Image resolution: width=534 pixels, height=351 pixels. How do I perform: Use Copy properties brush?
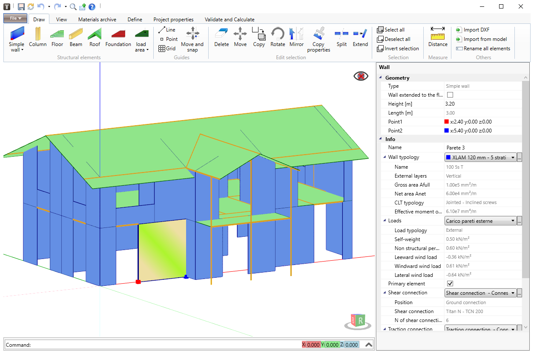pos(319,39)
